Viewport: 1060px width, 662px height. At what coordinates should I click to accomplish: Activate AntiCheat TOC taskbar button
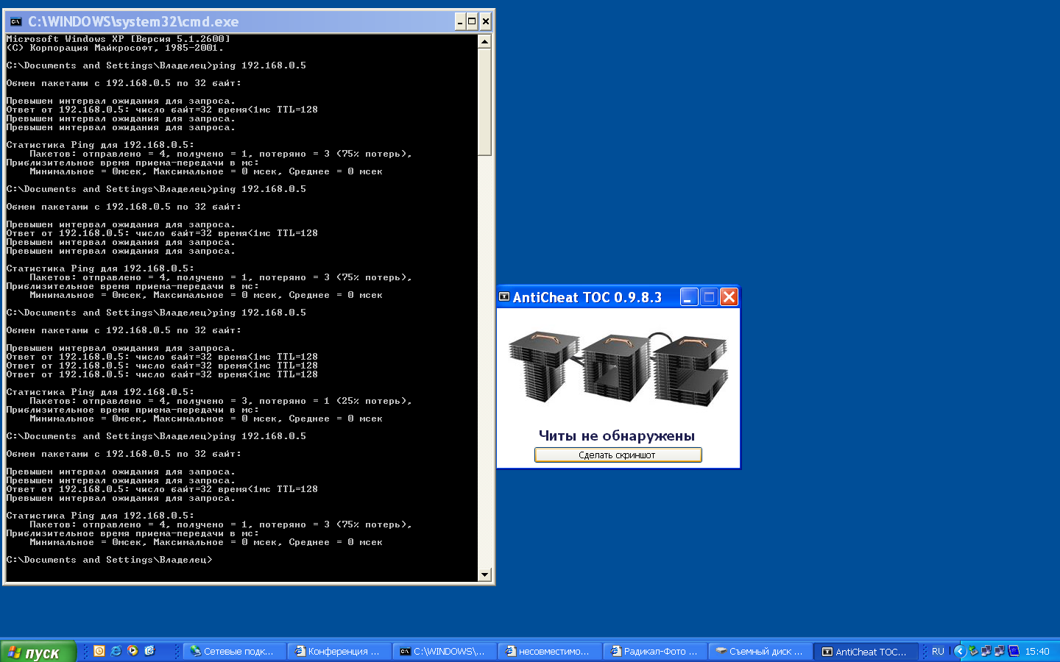coord(866,652)
